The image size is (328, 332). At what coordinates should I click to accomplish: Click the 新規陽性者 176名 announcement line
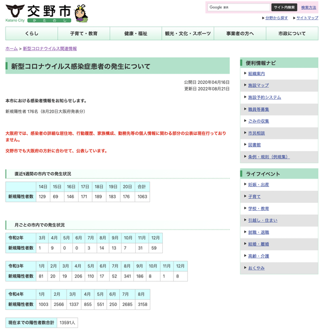coord(45,112)
